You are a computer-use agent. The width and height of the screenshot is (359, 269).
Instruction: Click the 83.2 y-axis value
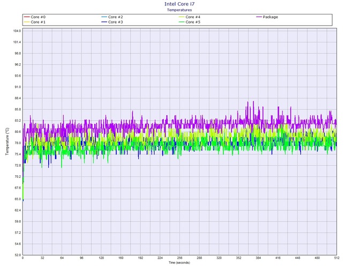(17, 121)
